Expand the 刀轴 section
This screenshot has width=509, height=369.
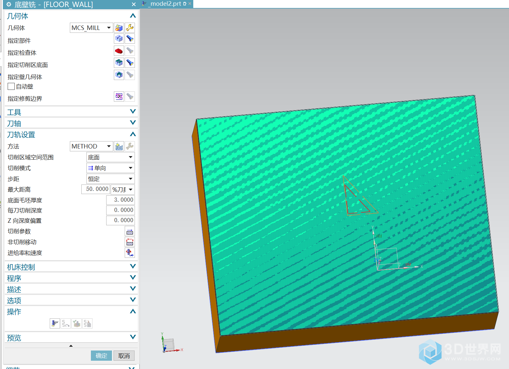133,123
